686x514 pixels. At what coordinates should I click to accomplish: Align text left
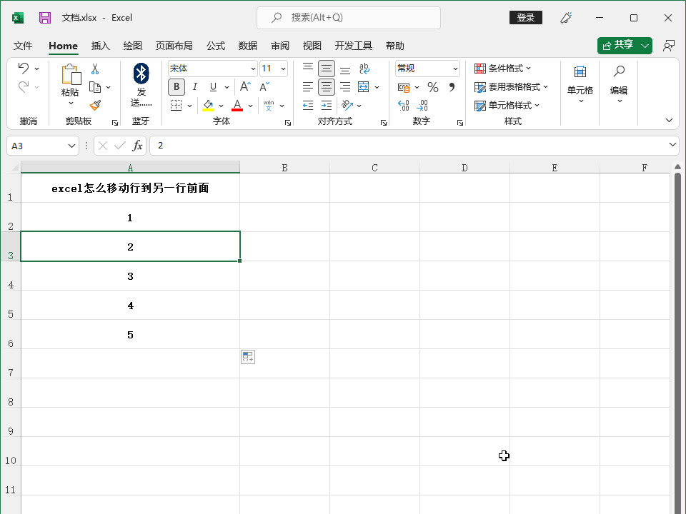pyautogui.click(x=308, y=87)
